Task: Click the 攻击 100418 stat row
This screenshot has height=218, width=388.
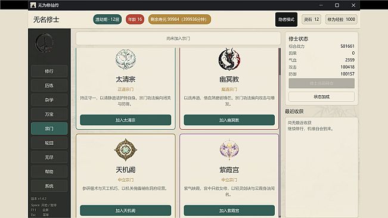Action: [321, 67]
